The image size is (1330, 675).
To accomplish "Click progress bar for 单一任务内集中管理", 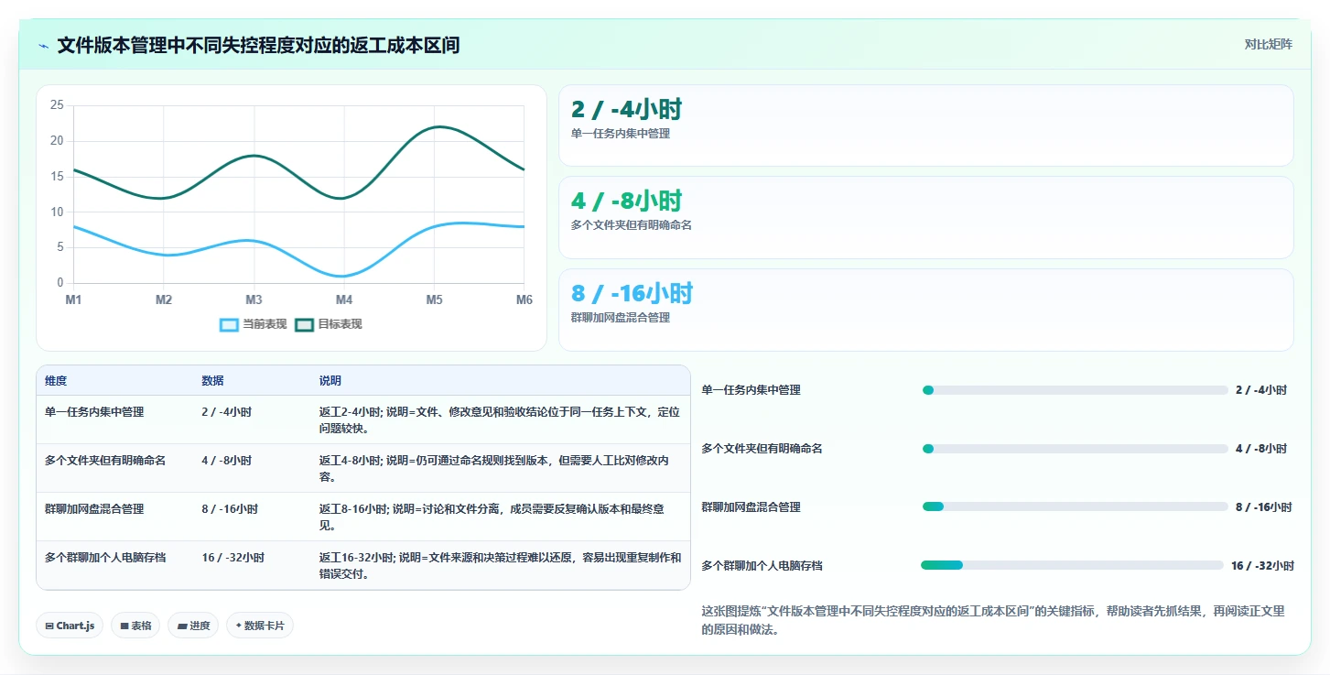I will [x=1075, y=390].
